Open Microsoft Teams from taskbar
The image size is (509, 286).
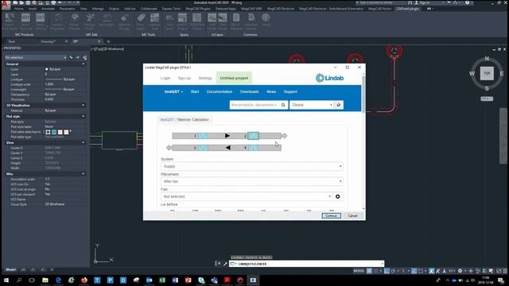point(214,280)
